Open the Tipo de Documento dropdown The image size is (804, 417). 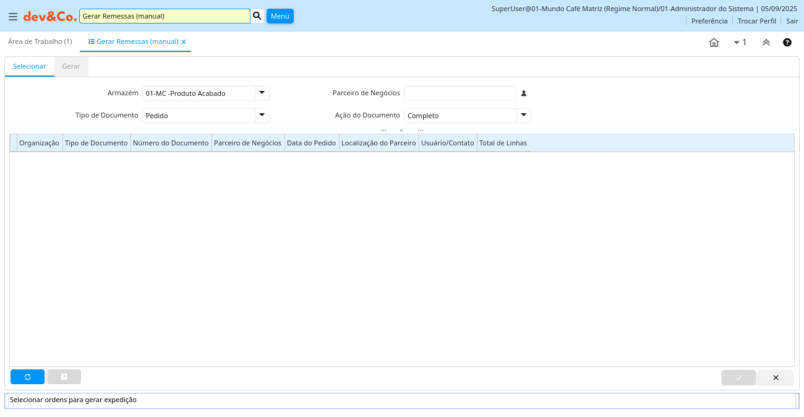pos(262,116)
